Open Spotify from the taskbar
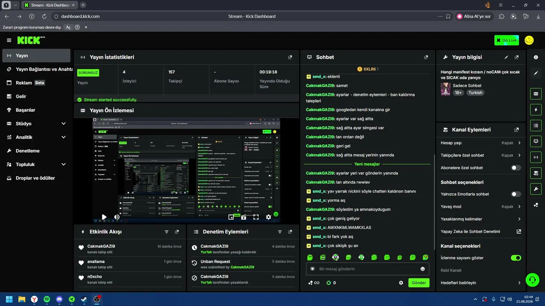 47,299
